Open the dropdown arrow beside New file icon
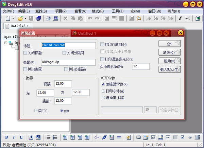The height and width of the screenshot is (148, 204). [13, 18]
